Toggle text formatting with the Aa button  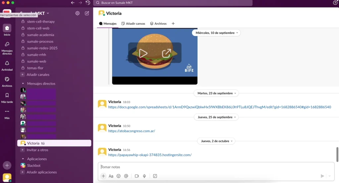click(111, 176)
